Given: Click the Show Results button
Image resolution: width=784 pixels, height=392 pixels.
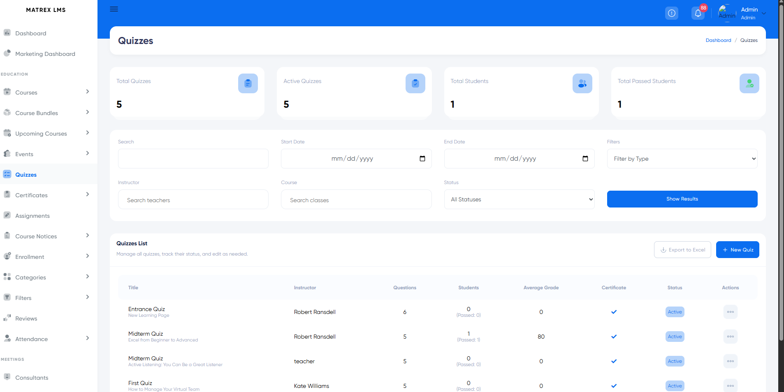Looking at the screenshot, I should coord(682,199).
